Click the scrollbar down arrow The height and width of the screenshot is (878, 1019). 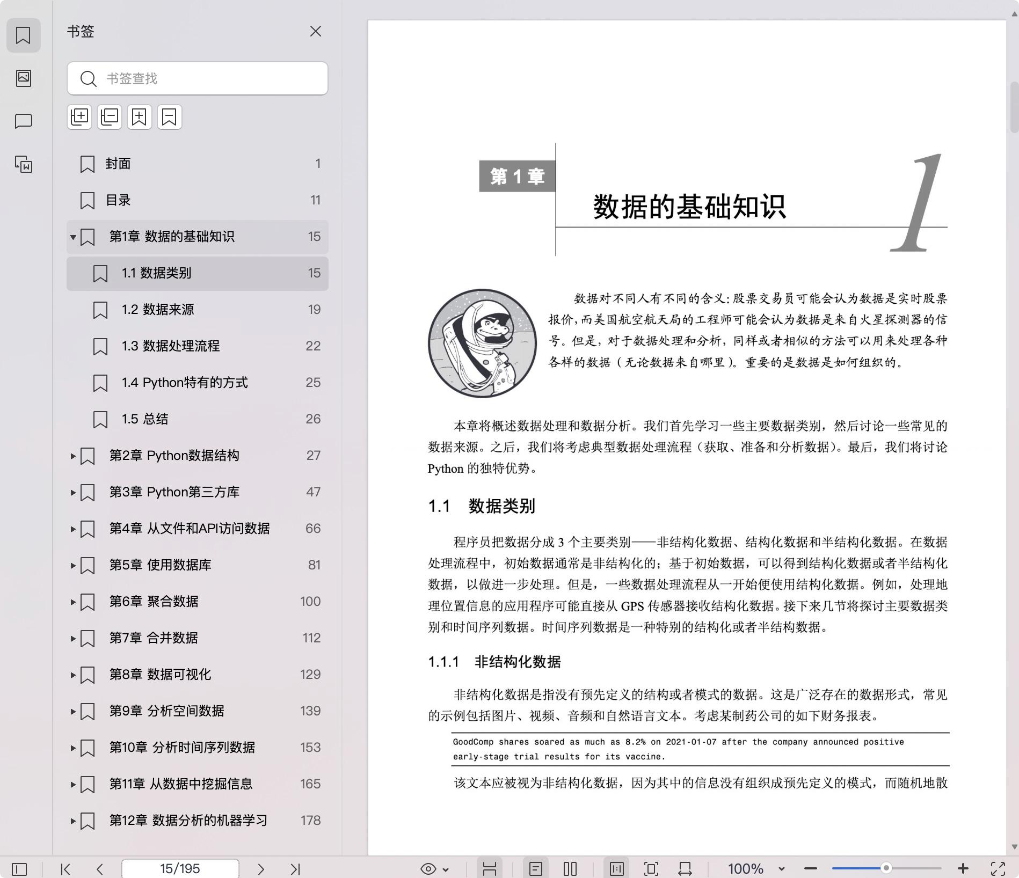point(1014,847)
